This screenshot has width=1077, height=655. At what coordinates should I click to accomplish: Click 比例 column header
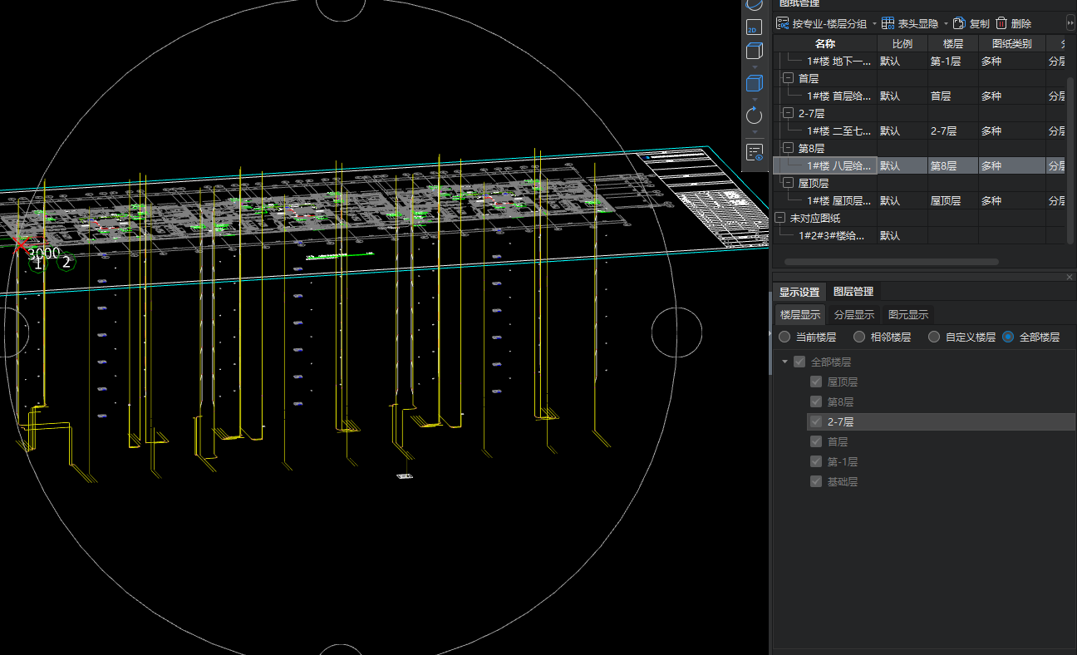coord(902,43)
